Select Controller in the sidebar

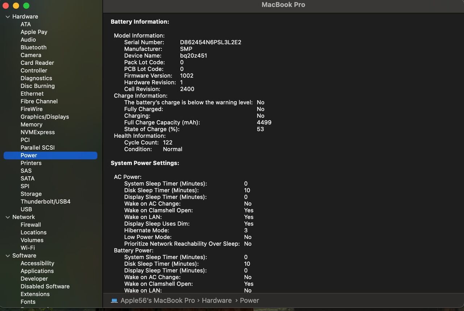(34, 71)
